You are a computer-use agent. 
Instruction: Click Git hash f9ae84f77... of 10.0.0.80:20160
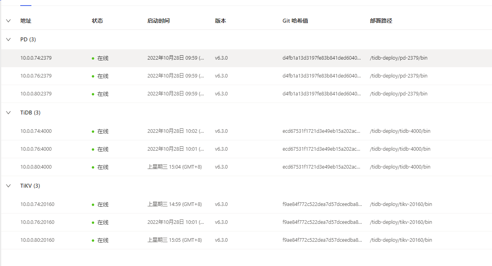[x=322, y=240]
